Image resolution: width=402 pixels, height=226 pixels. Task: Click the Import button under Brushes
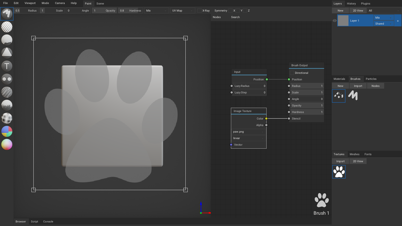tap(358, 86)
